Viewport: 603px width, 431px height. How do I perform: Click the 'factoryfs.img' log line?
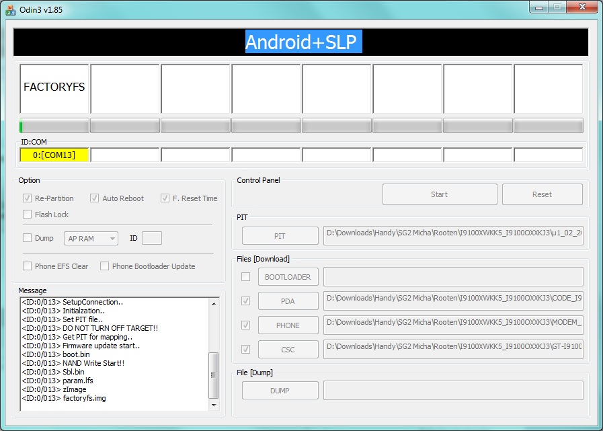click(x=64, y=398)
